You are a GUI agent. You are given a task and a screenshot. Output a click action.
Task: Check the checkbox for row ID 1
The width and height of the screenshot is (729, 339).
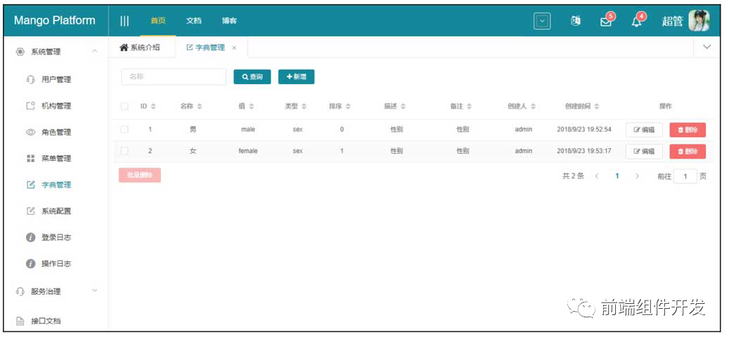coord(124,130)
